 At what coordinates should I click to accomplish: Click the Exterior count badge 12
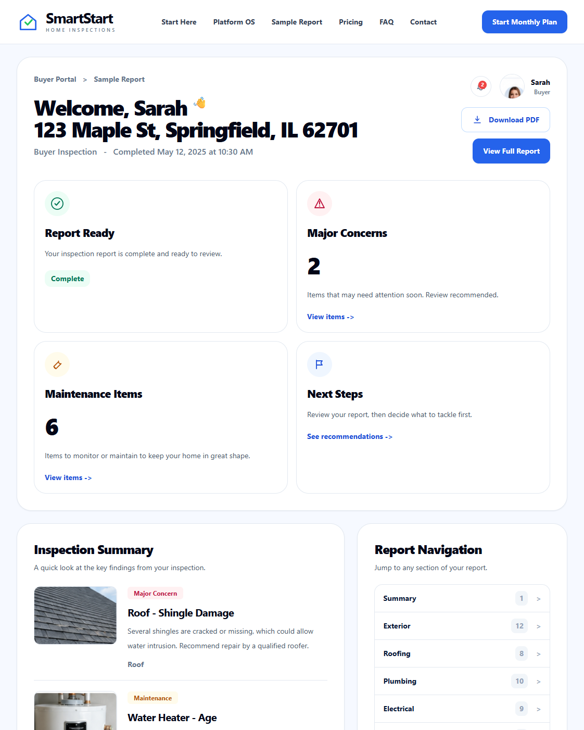coord(519,626)
